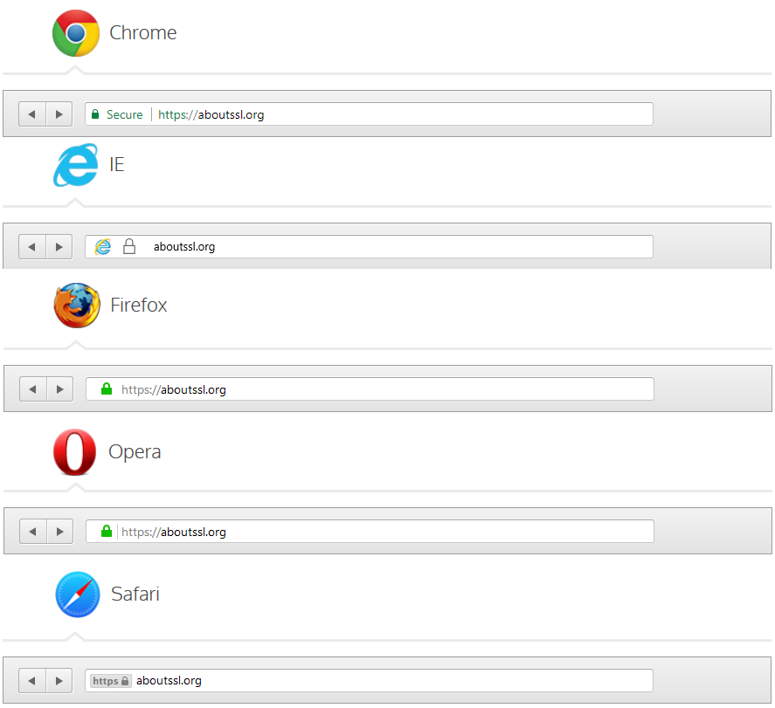Click the IE address field showing aboutssl.org
This screenshot has height=708, width=775.
(369, 246)
